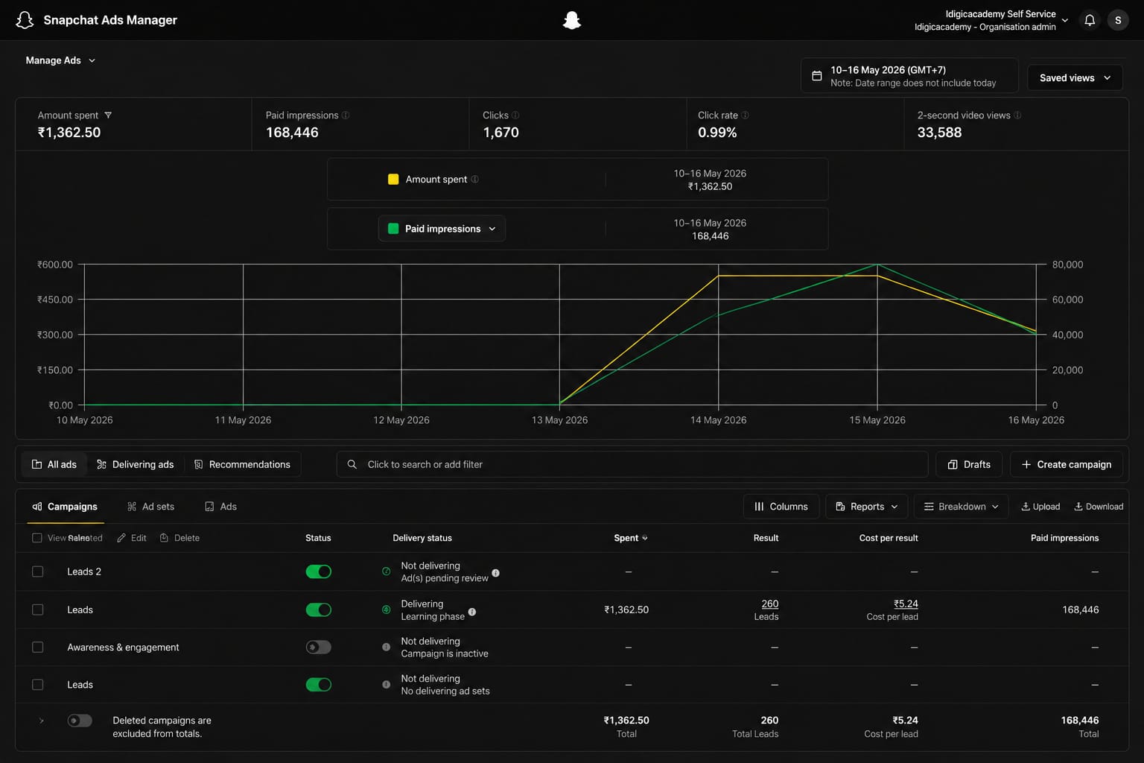Toggle the deleted campaigns excluded from totals switch
The image size is (1144, 763).
(x=80, y=721)
